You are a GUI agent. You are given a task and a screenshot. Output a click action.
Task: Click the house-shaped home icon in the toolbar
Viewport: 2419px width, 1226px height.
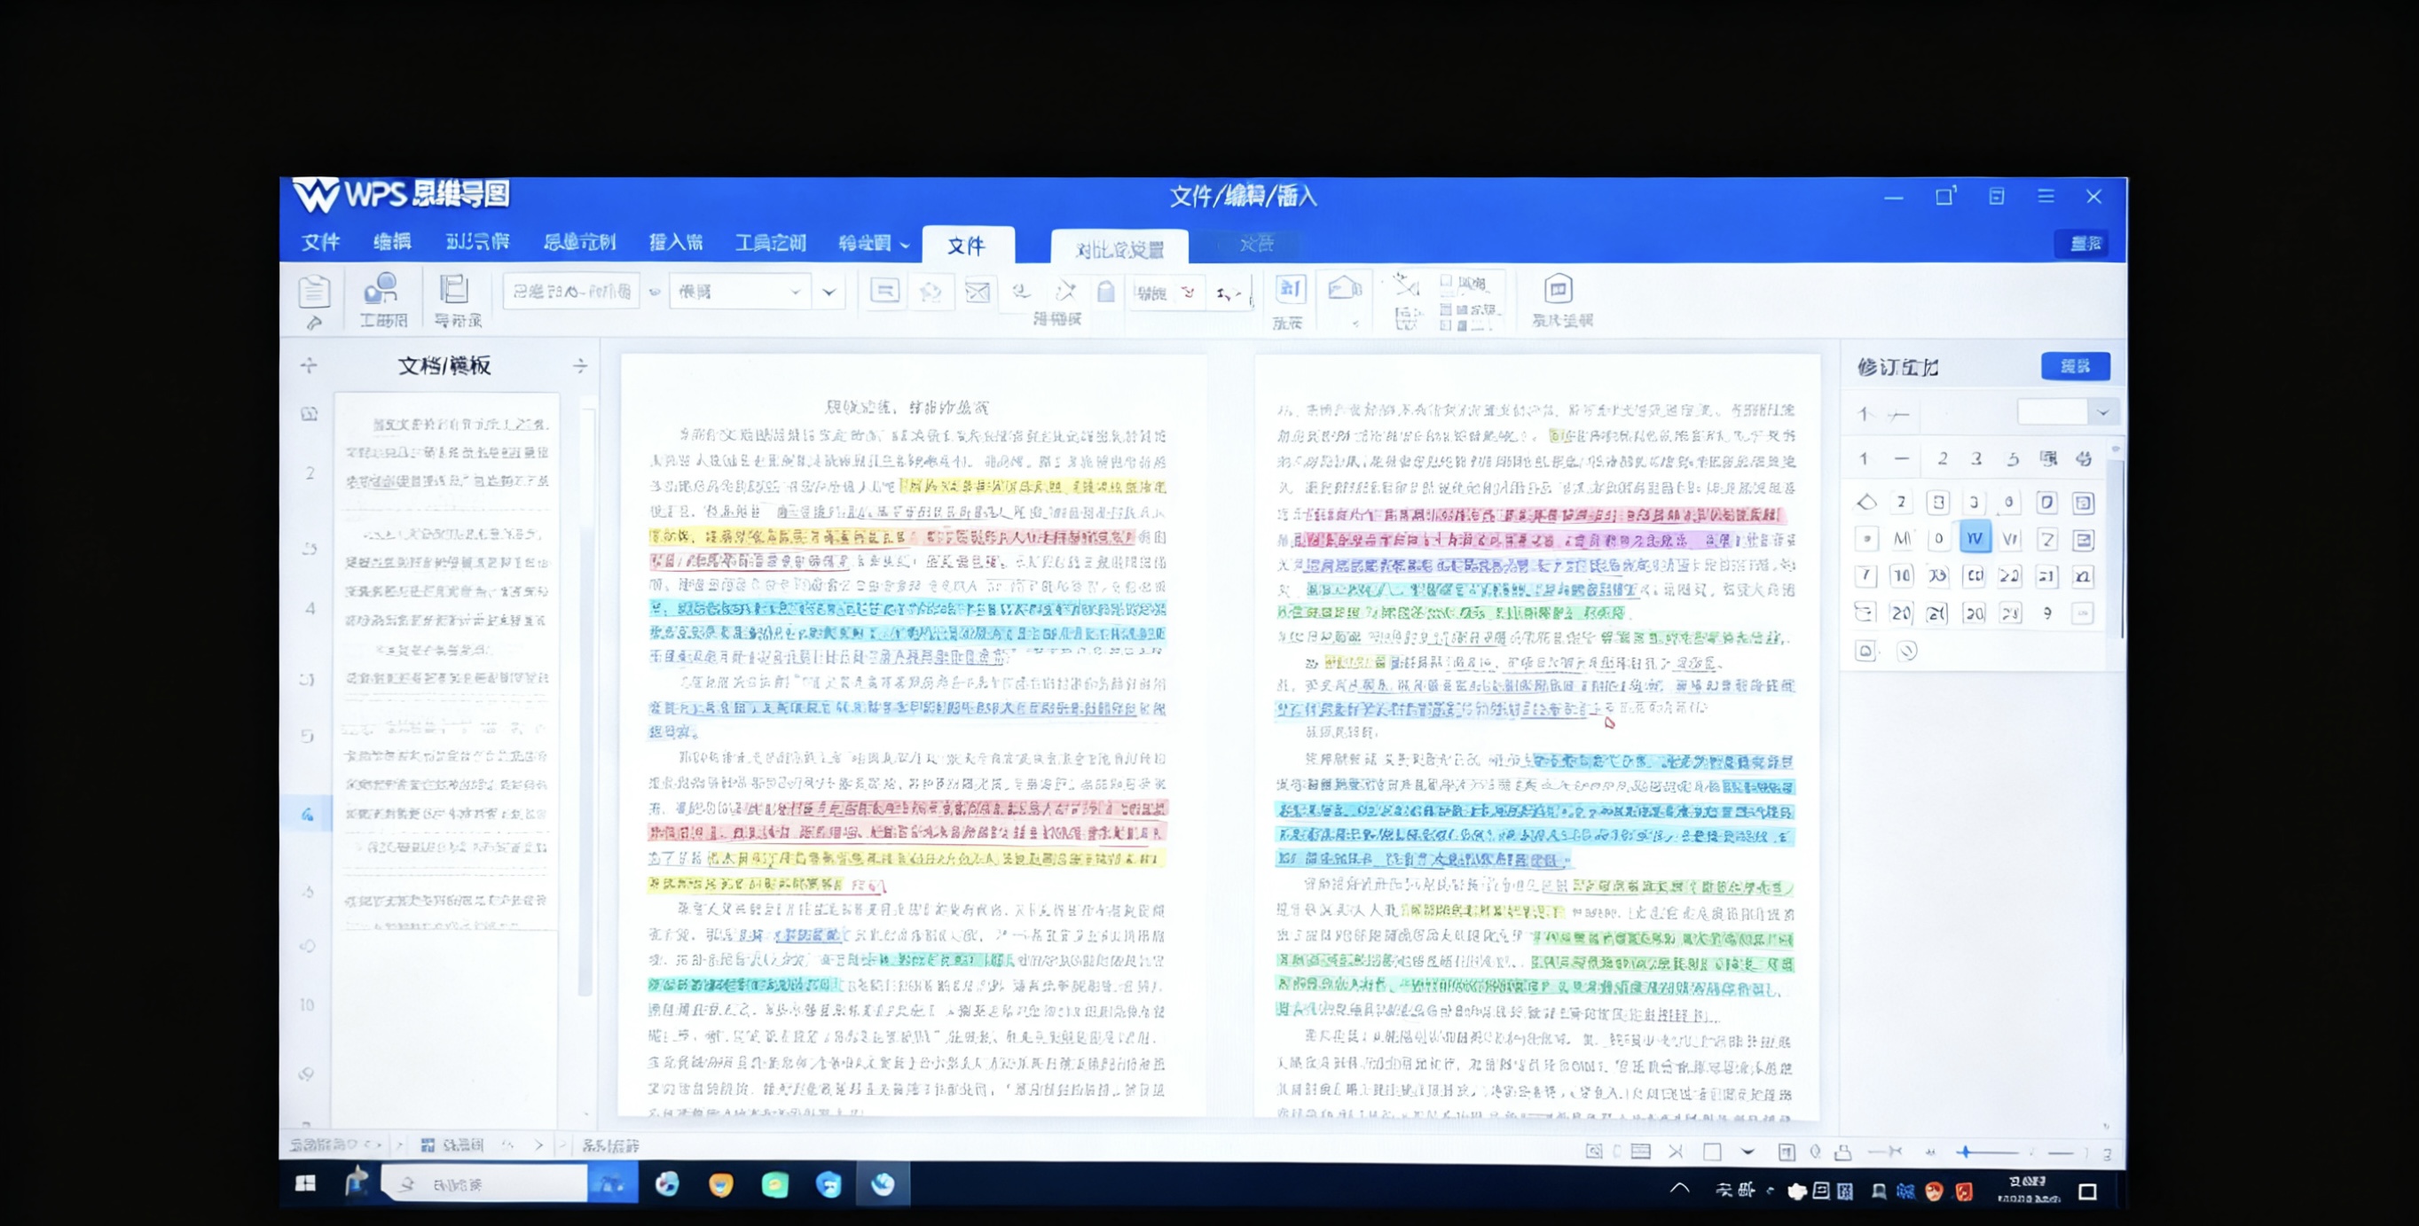(x=1345, y=289)
